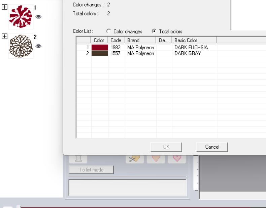Click the Color column header

click(99, 40)
